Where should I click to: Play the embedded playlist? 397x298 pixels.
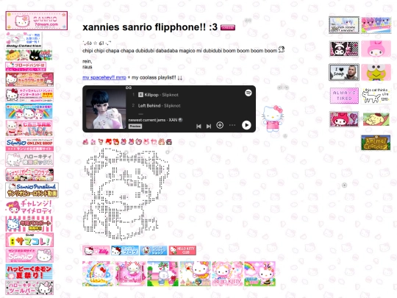(246, 125)
